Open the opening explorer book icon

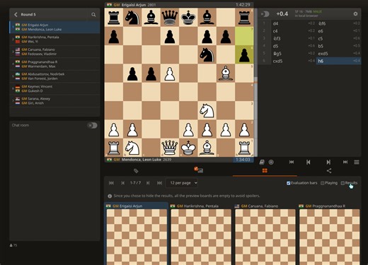tap(262, 162)
